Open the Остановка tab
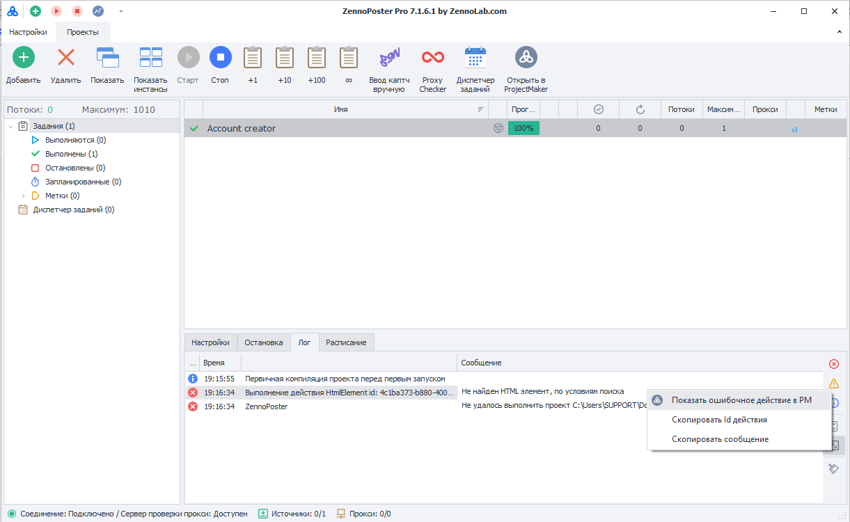The image size is (850, 522). pyautogui.click(x=264, y=342)
